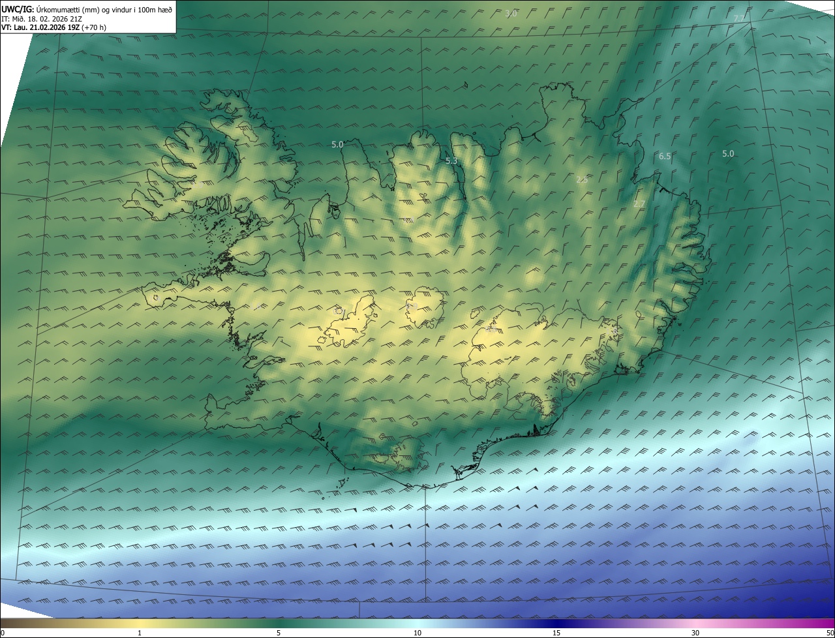Pick the olive-green scale segment between 1 and 5
This screenshot has width=835, height=638.
209,624
